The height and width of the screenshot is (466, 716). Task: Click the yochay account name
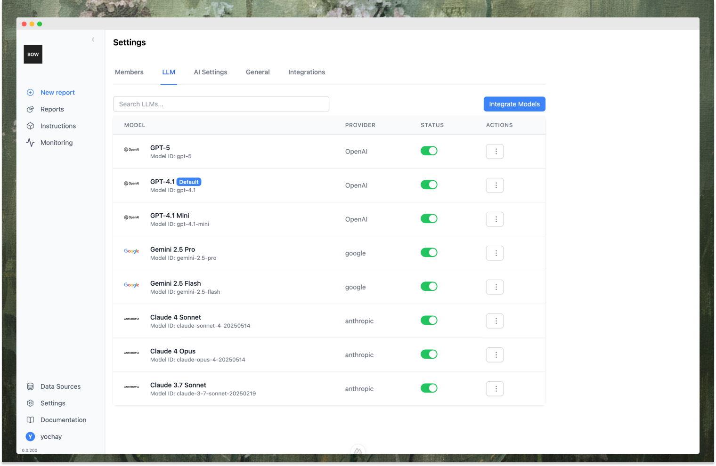click(51, 437)
